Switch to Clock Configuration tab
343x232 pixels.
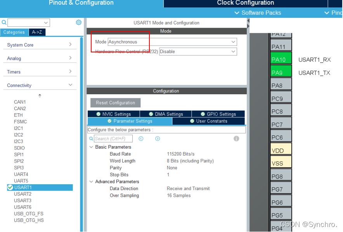point(246,3)
